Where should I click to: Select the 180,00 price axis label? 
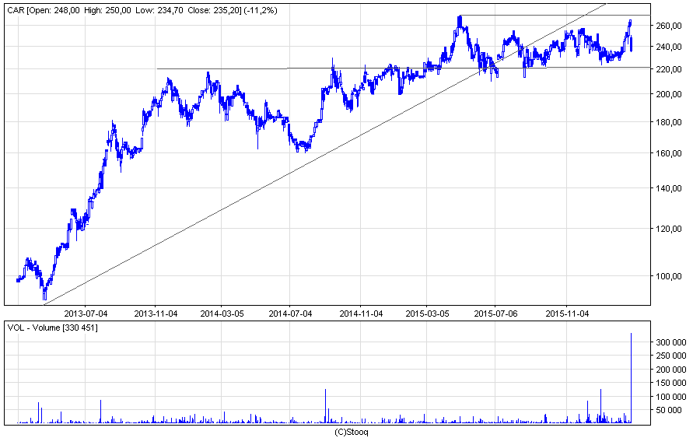(x=669, y=122)
